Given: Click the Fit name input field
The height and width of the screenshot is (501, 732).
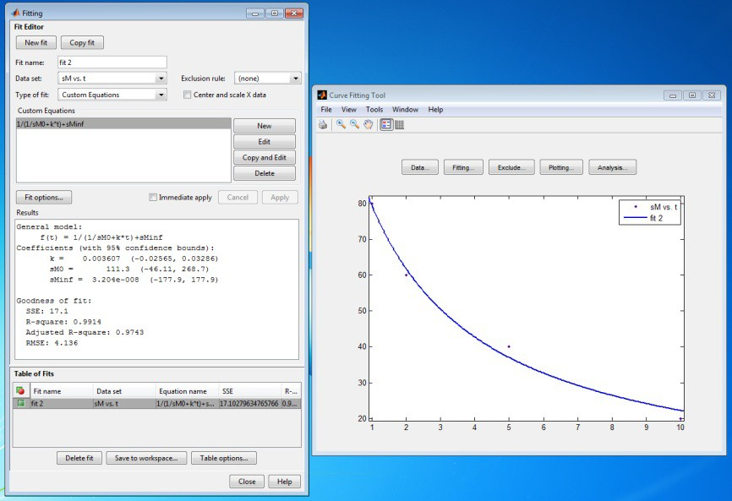Looking at the screenshot, I should tap(112, 63).
